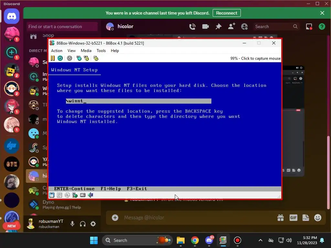331x248 pixels.
Task: Show the user profile panel icon
Action: coord(244,26)
